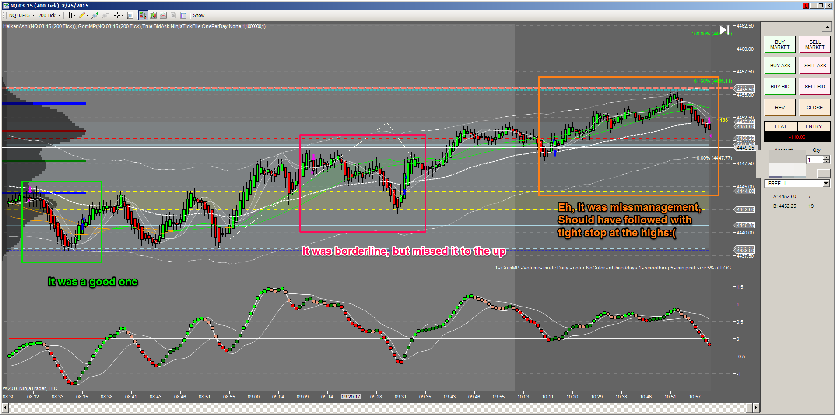
Task: Click the BUY BID button
Action: (x=780, y=87)
